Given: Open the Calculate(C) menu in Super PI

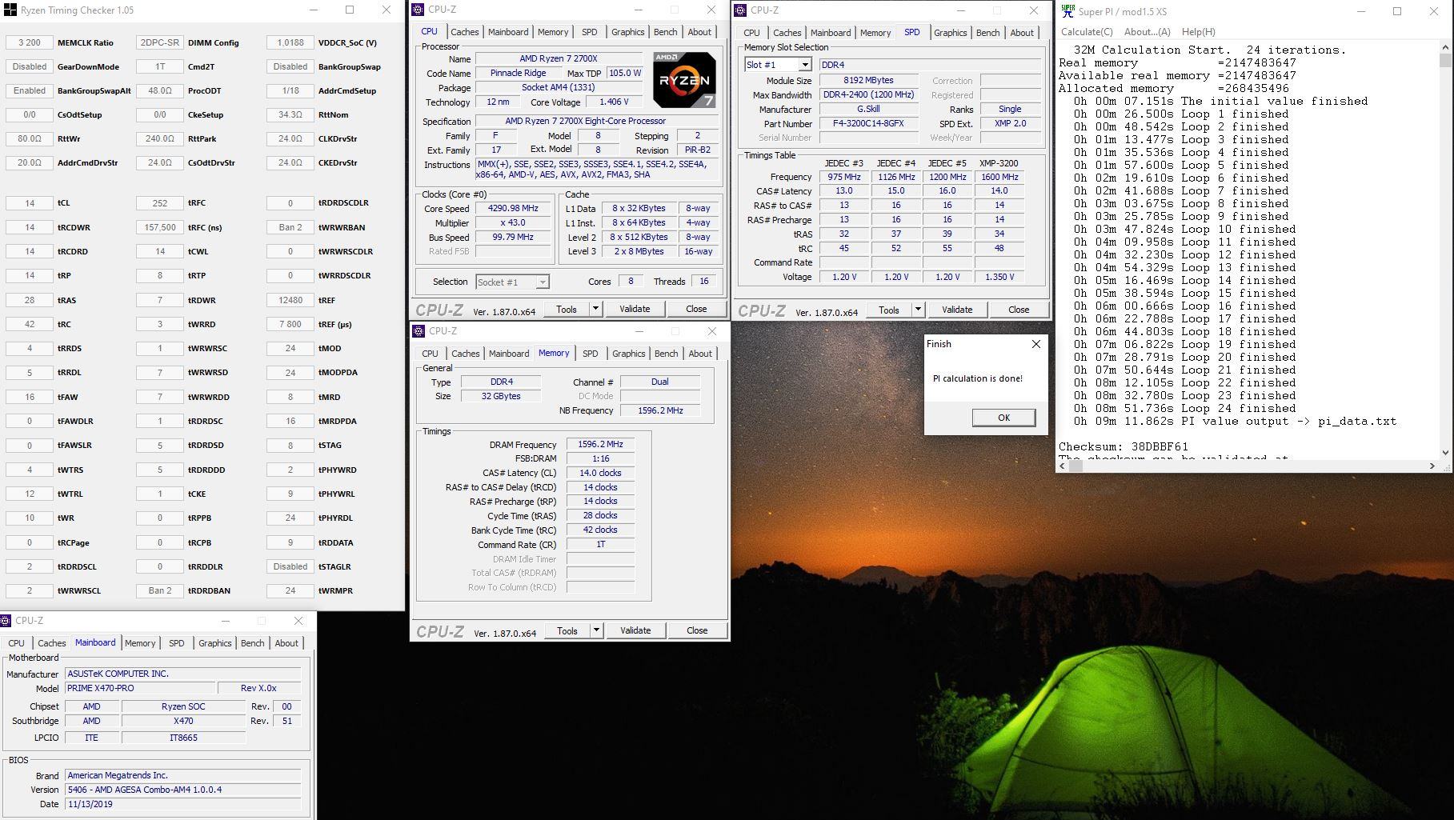Looking at the screenshot, I should click(1087, 32).
